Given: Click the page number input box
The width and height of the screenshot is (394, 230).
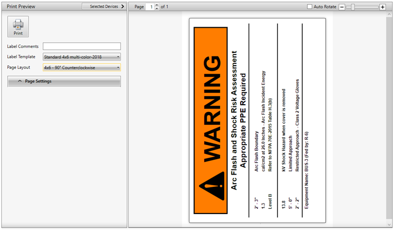Looking at the screenshot, I should (x=150, y=7).
